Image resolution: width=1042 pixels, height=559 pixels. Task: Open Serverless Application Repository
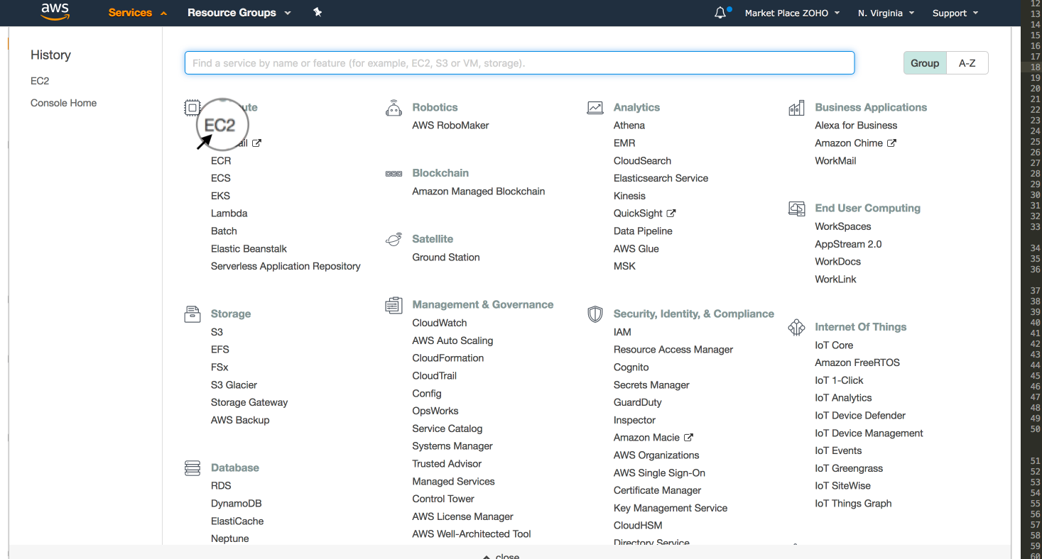click(x=286, y=267)
